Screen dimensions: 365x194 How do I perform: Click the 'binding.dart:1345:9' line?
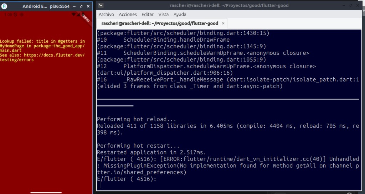(x=181, y=47)
